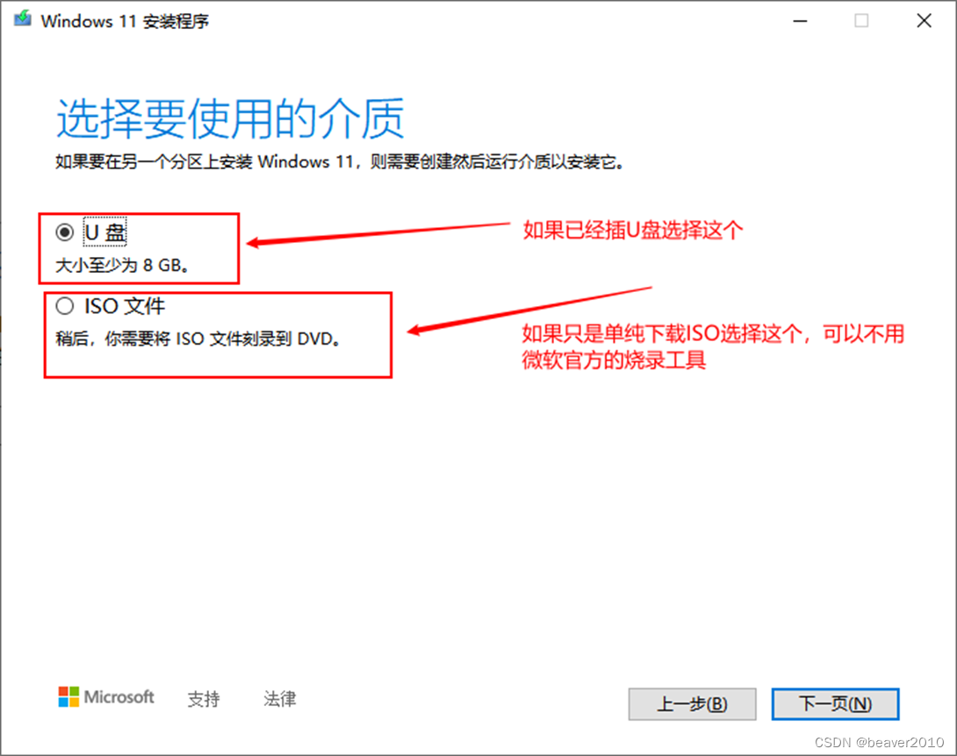The width and height of the screenshot is (957, 756).
Task: Click the CSDN @beaver2010 watermark
Action: (880, 742)
